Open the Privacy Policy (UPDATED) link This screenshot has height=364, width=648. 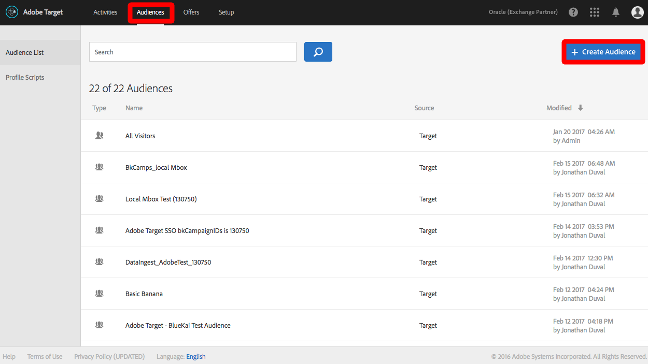[x=109, y=356]
